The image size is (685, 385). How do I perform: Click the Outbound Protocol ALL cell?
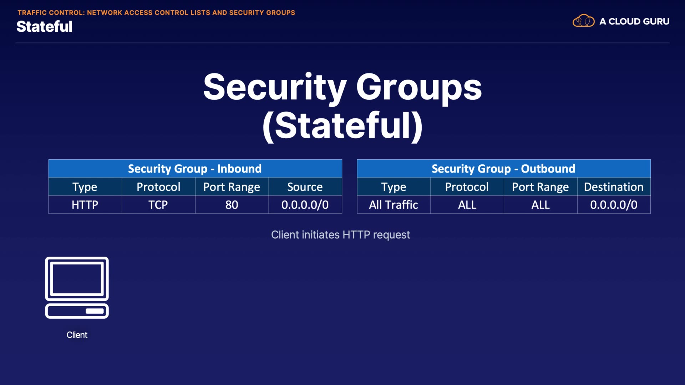point(467,205)
